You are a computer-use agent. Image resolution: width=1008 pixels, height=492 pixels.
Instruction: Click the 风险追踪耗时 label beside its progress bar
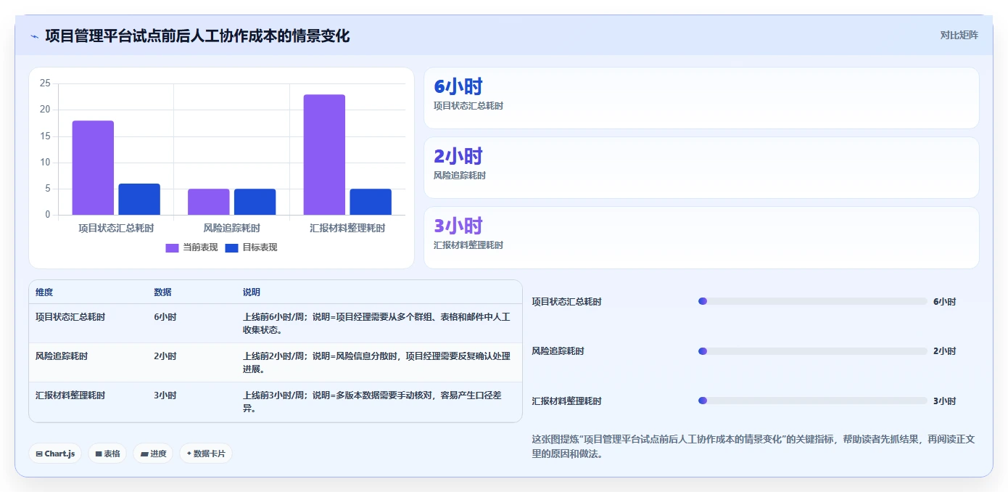tap(558, 351)
